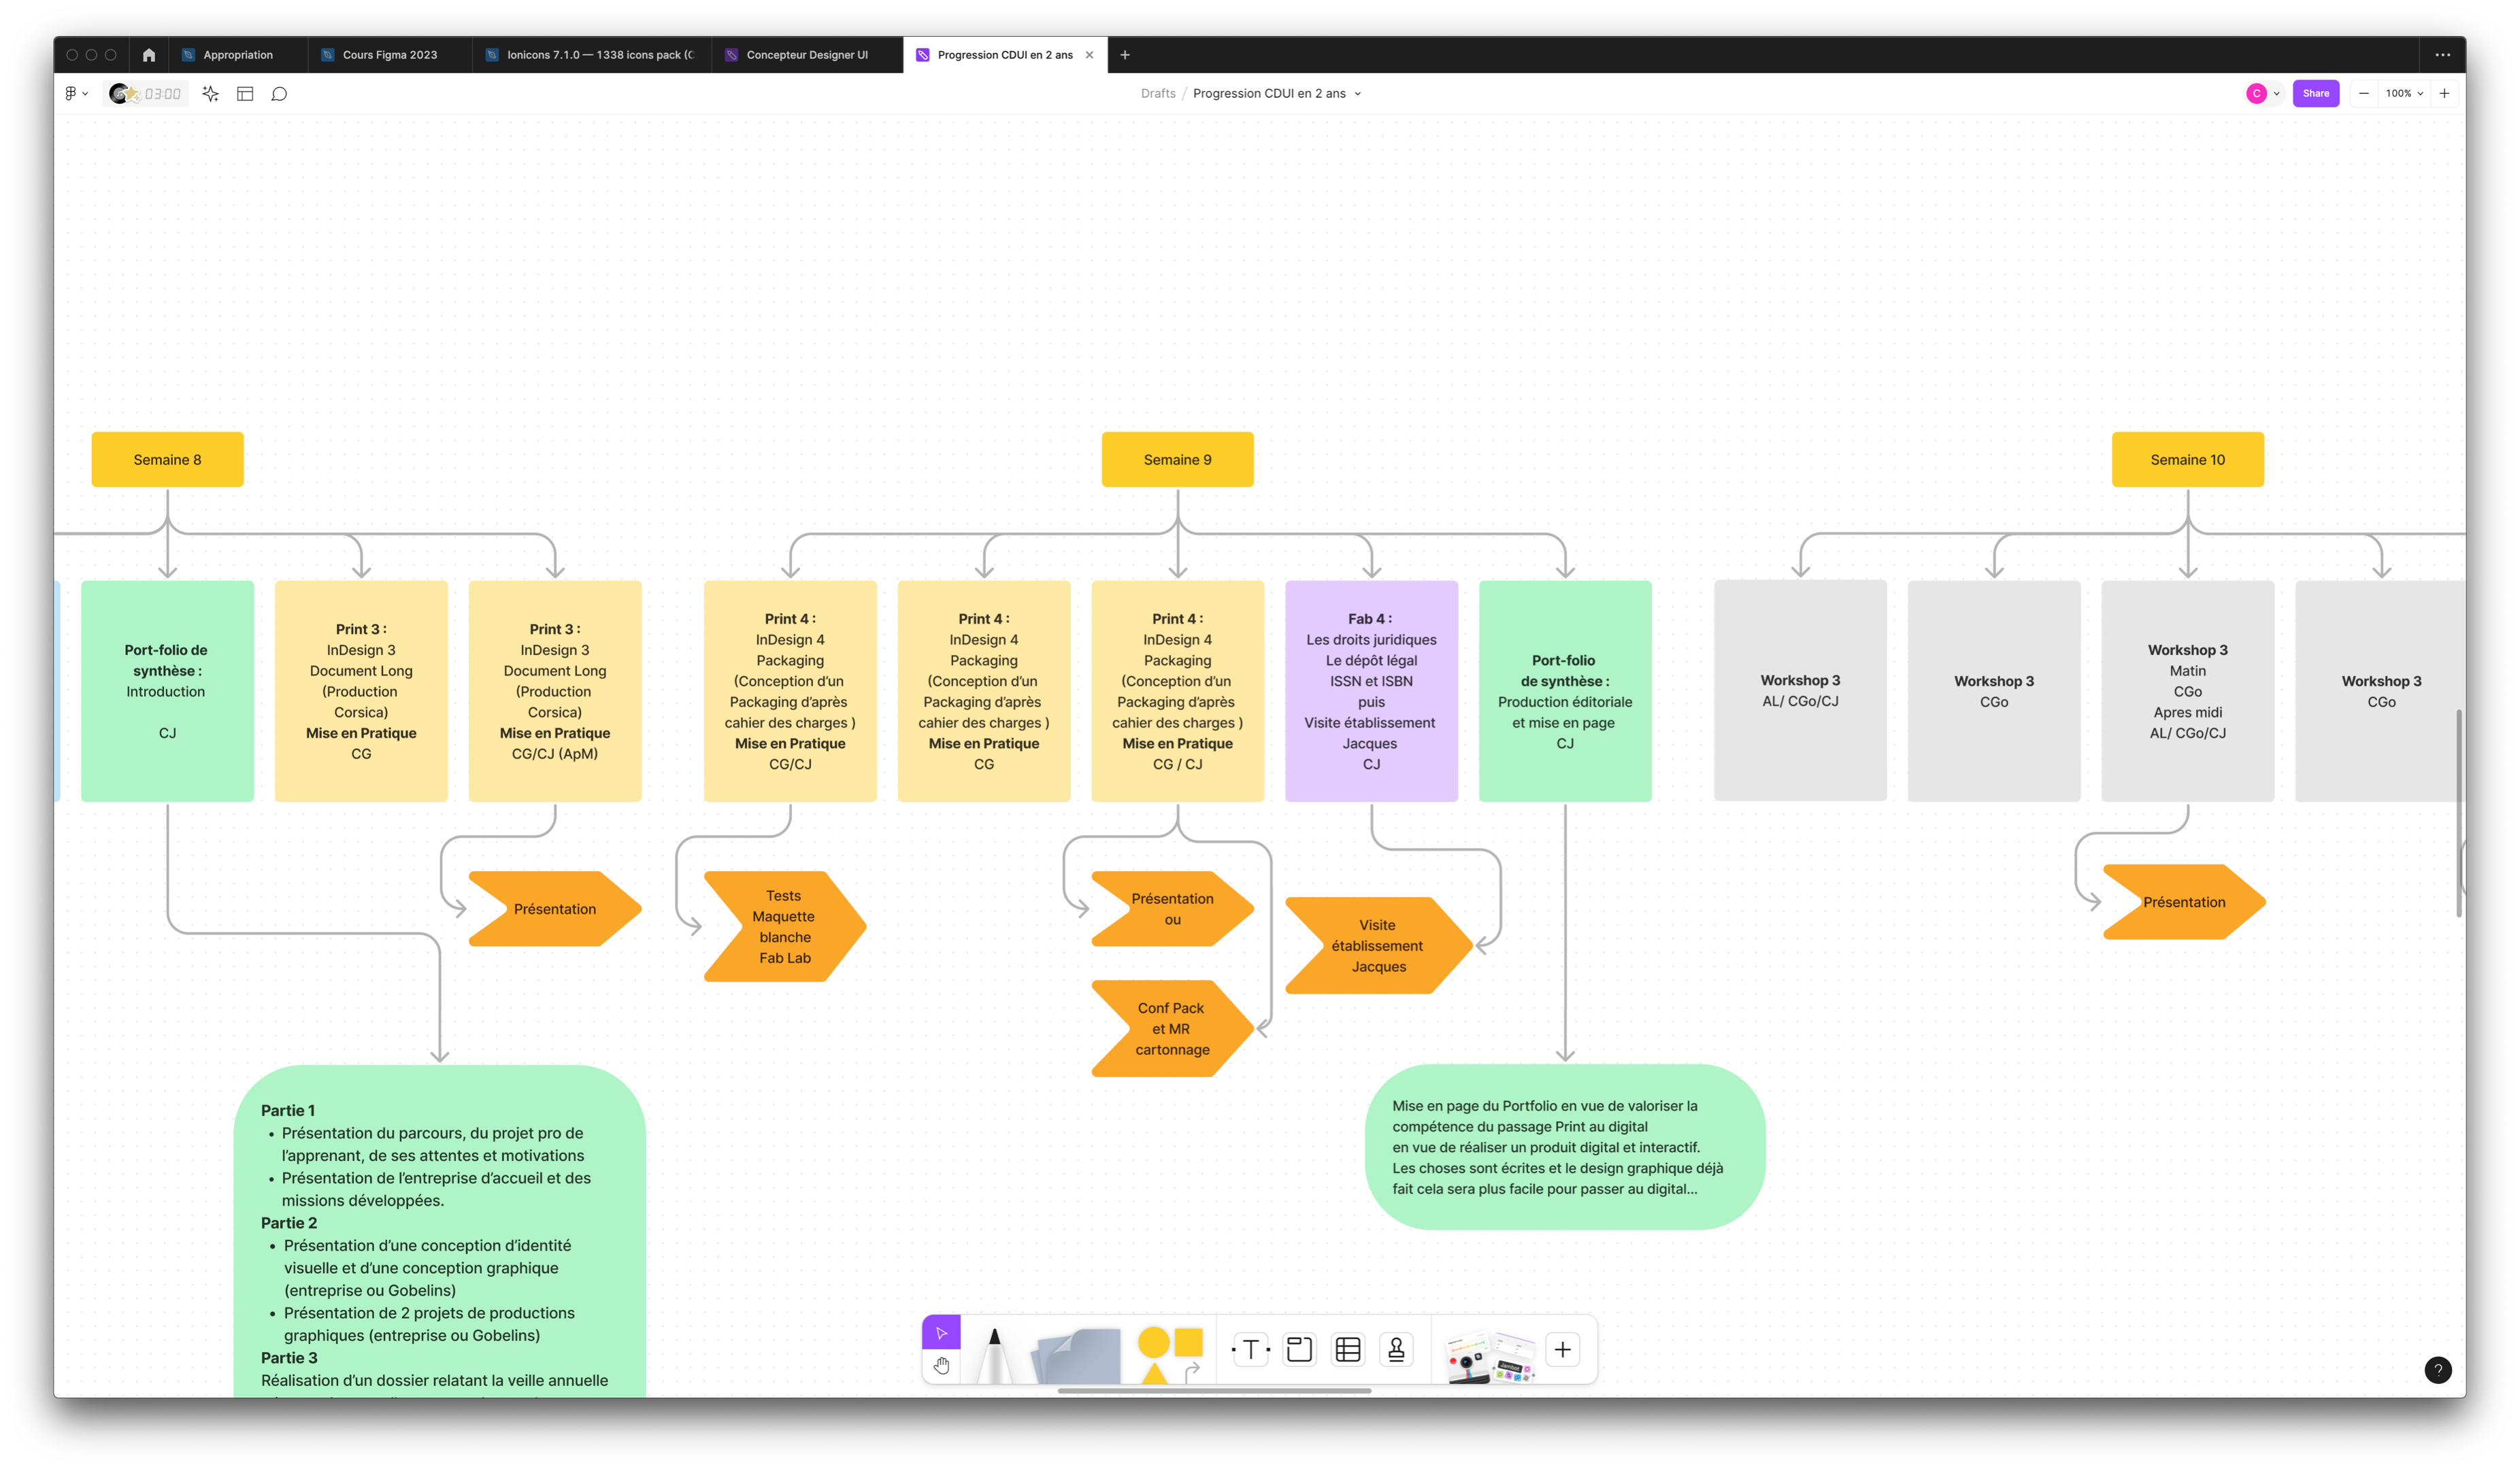Switch to the Concepteur Designer UI tab
The height and width of the screenshot is (1469, 2520).
806,55
